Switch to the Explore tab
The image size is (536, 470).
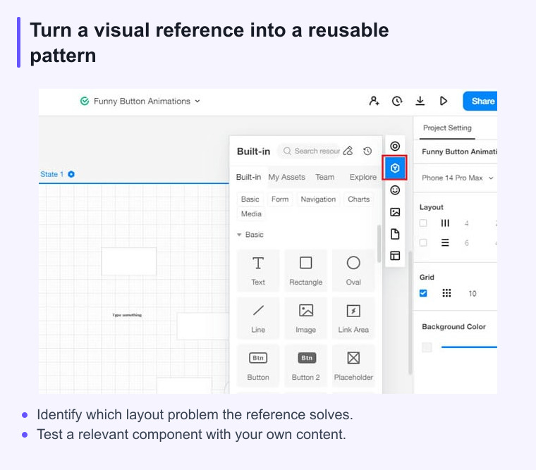pos(363,177)
